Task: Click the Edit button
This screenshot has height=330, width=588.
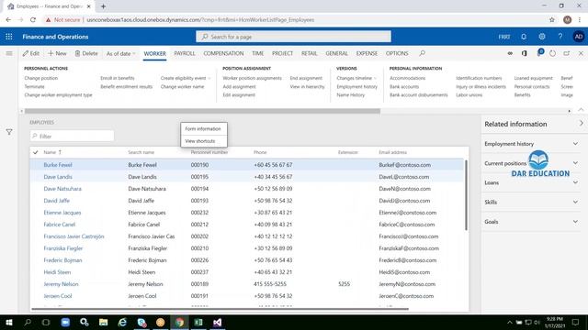Action: [x=31, y=53]
